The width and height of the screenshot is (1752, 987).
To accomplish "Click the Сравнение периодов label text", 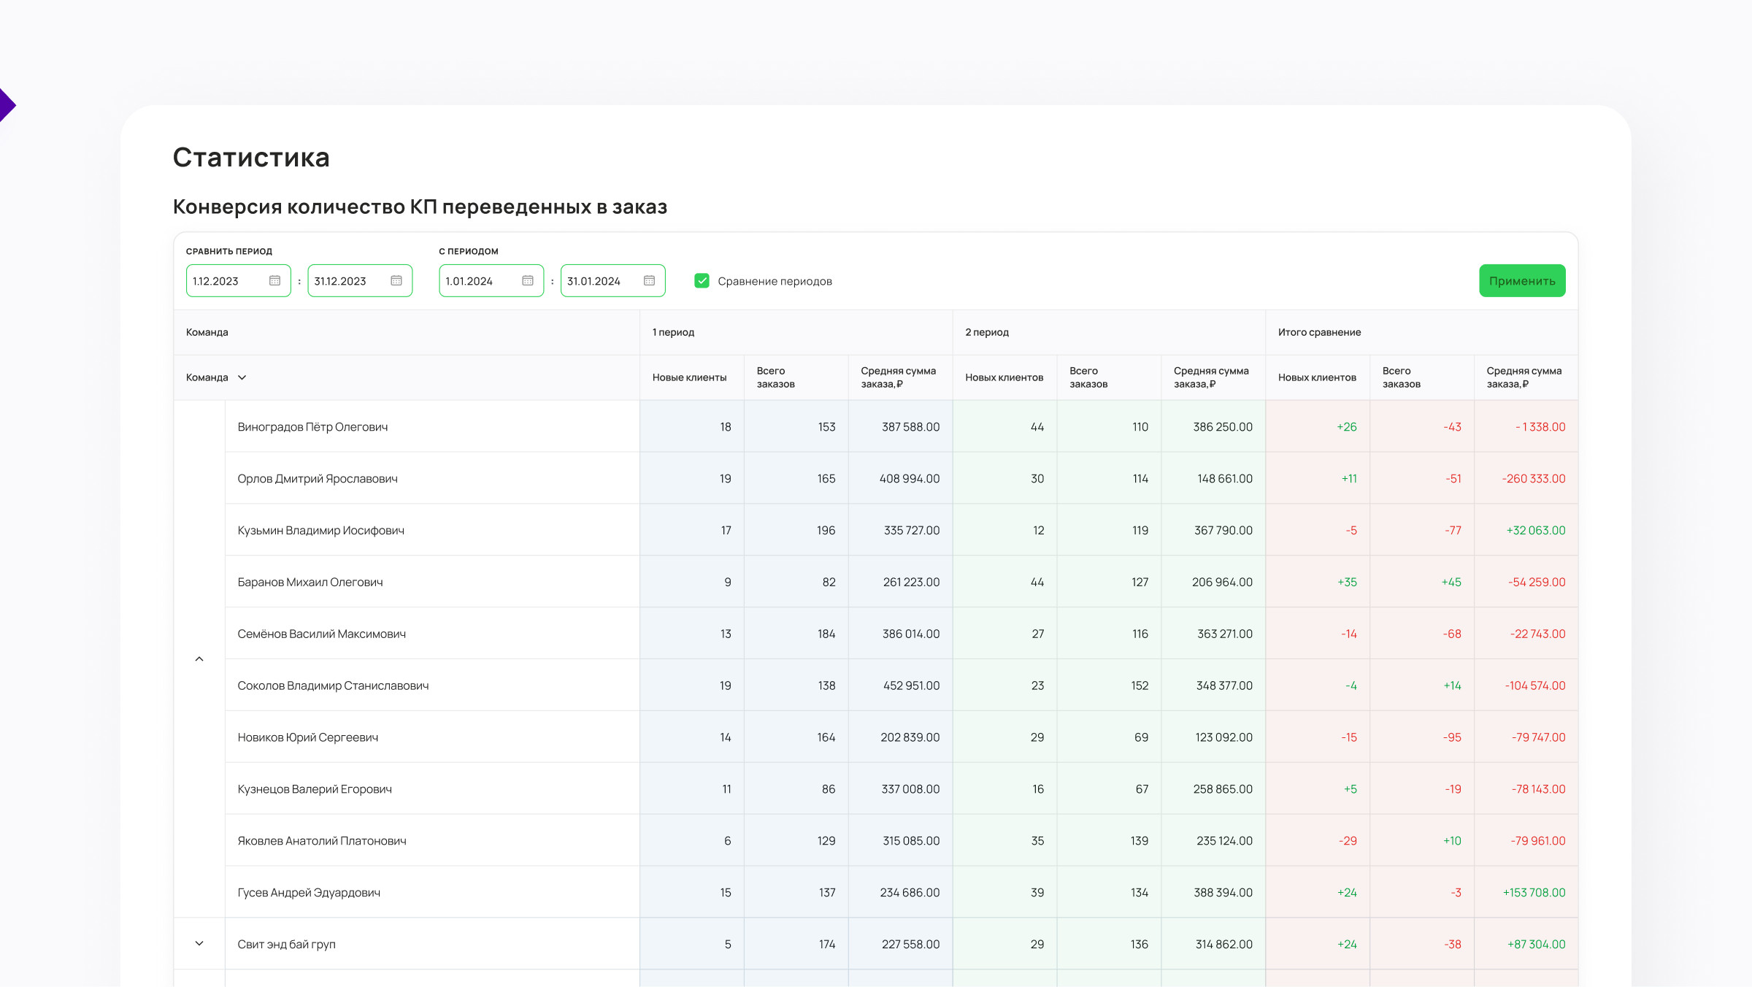I will point(775,282).
